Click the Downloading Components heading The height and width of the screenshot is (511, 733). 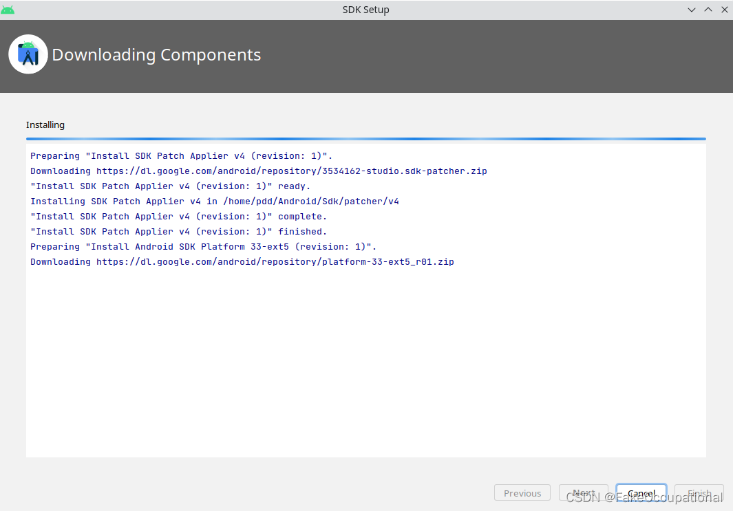point(157,55)
